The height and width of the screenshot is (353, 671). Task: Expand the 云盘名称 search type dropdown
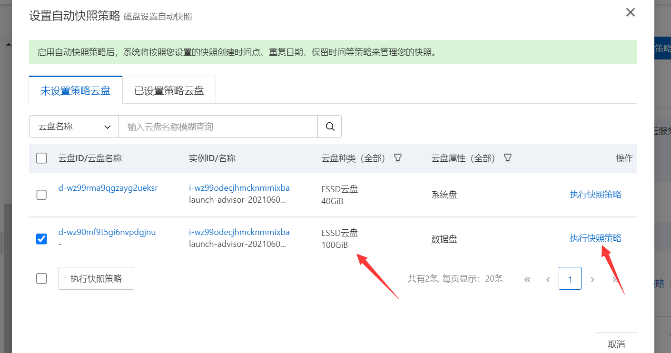pos(74,127)
